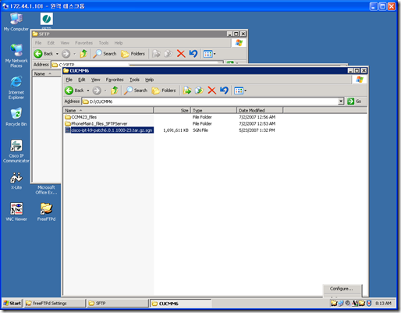
Task: Open Help menu in CUCMM6 window
Action: tap(149, 80)
